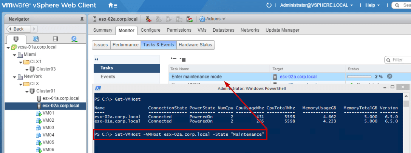Click the Performance sub-tab button

(125, 45)
